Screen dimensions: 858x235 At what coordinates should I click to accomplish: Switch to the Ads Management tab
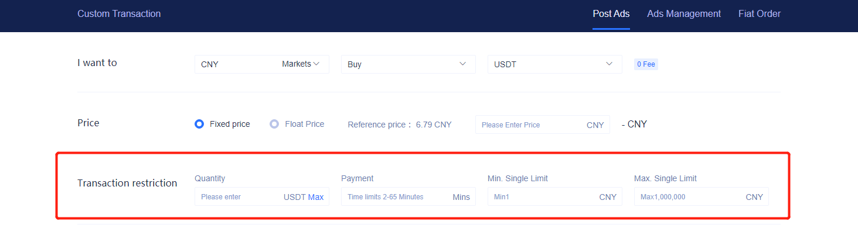tap(684, 13)
